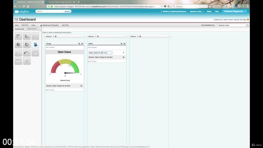Switch to the second browser tab

60,2
